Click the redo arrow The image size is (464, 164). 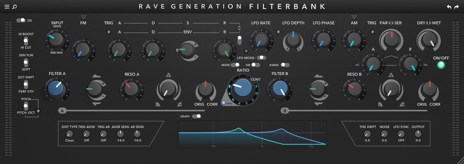[457, 7]
